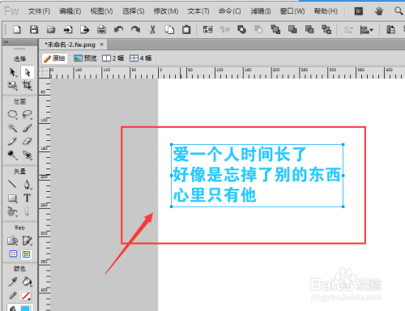
Task: Click the Export toolbar icon
Action: [84, 29]
